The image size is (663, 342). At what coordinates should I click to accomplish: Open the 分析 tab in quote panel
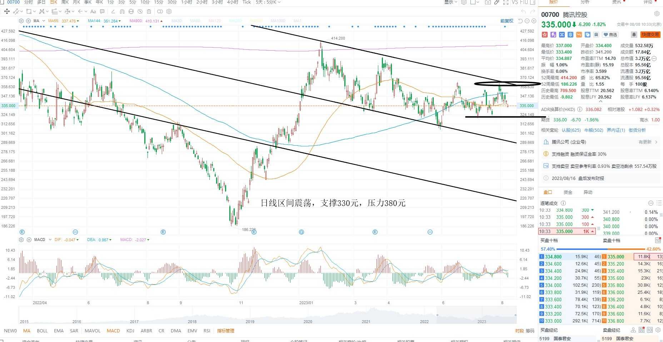click(x=585, y=2)
